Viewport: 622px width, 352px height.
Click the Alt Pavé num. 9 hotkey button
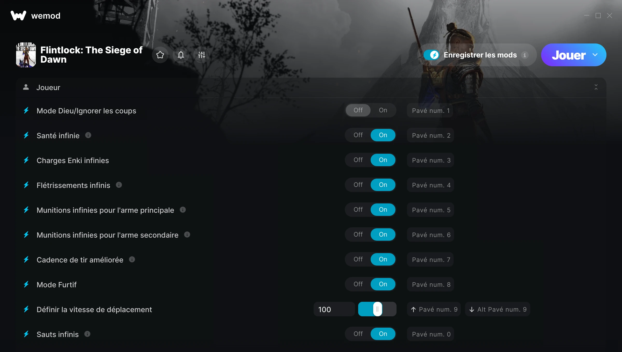[498, 309]
